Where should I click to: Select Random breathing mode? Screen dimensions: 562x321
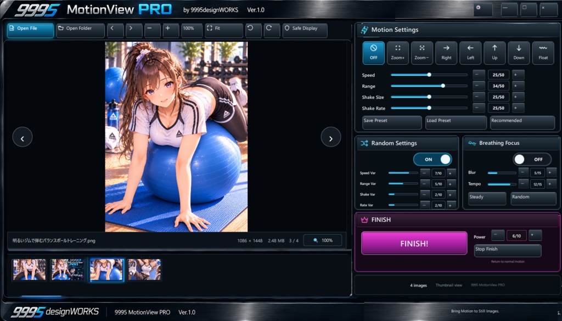click(533, 199)
